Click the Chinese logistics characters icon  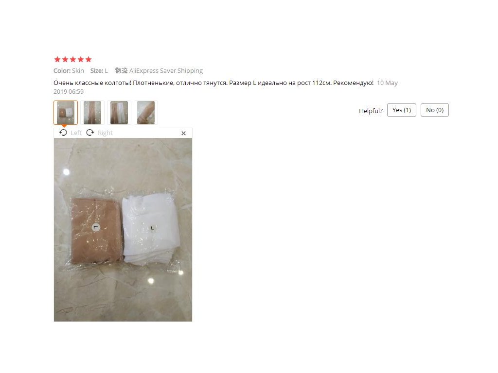coord(121,70)
